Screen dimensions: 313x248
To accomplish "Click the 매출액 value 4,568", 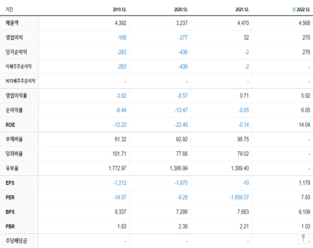I will click(x=304, y=23).
